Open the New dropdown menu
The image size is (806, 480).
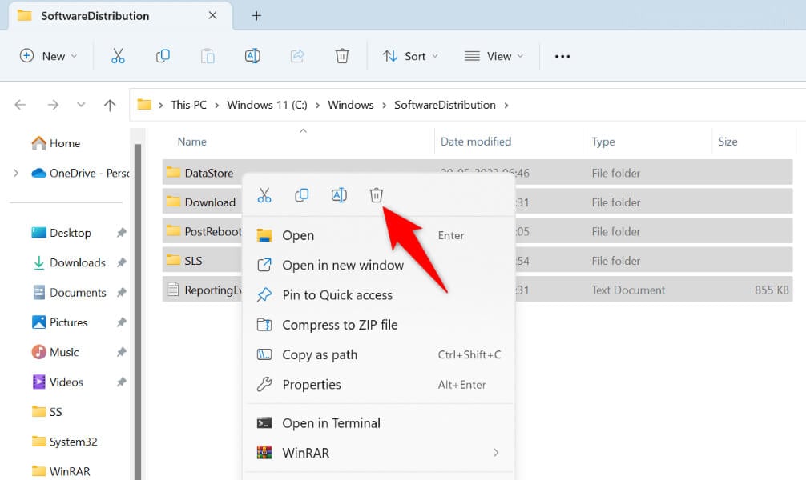point(49,56)
